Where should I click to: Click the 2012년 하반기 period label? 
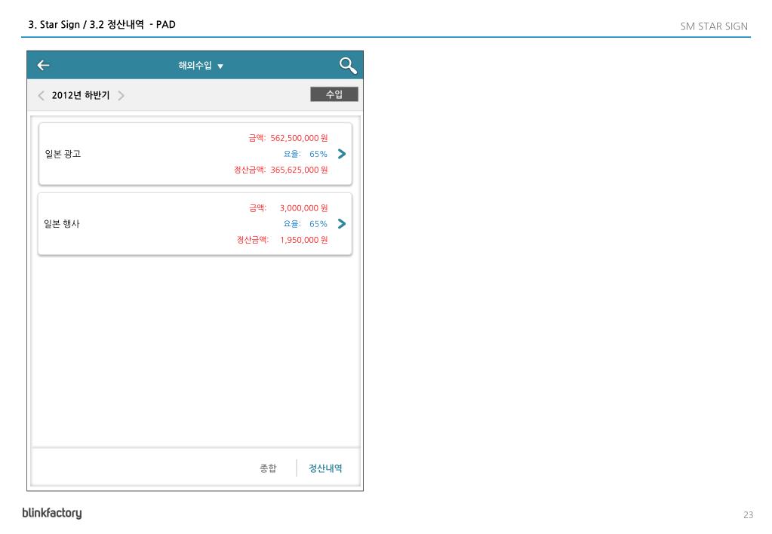[x=81, y=96]
